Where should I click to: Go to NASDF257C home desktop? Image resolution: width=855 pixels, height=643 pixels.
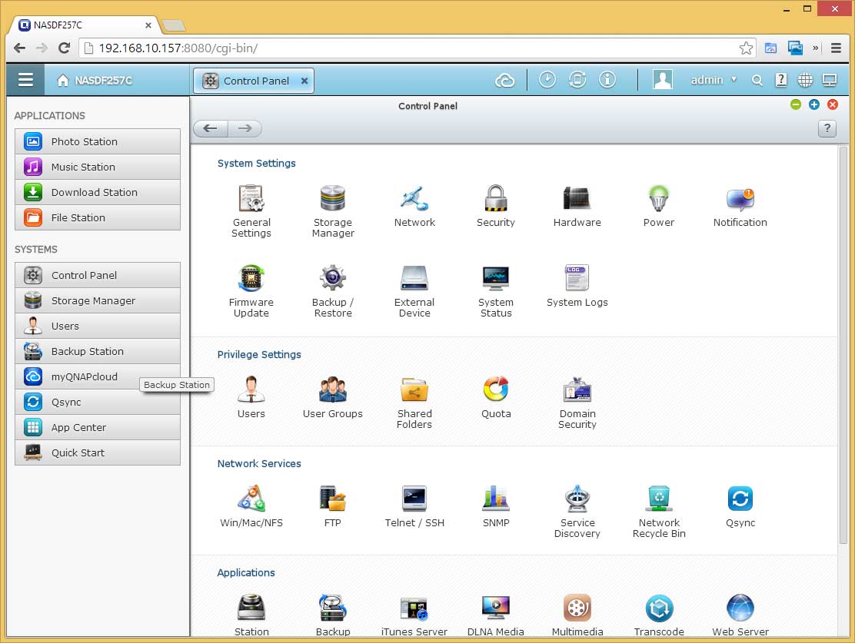(95, 80)
